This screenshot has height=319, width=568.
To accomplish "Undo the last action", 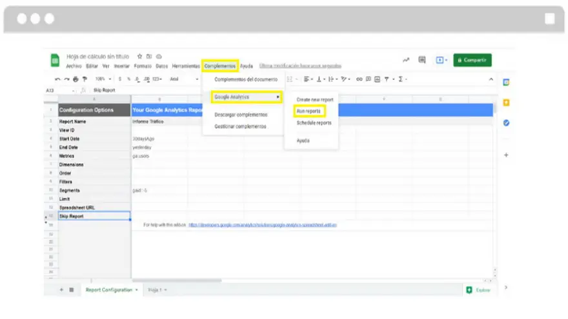I will 57,79.
